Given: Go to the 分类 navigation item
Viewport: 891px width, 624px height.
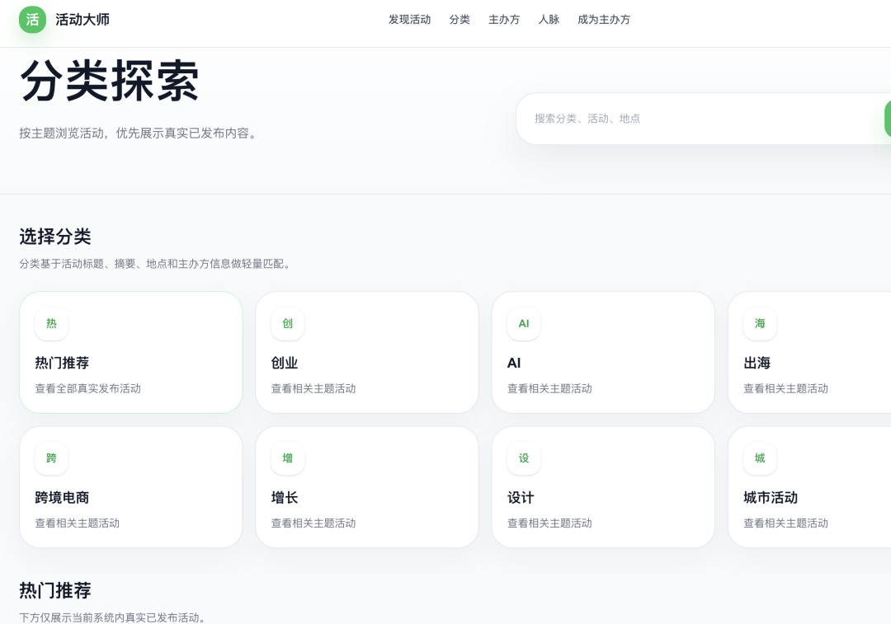Looking at the screenshot, I should click(460, 19).
